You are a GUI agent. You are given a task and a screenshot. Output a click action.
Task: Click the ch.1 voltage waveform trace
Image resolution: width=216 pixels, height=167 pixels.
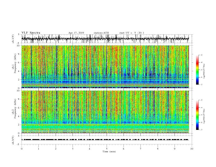point(105,39)
